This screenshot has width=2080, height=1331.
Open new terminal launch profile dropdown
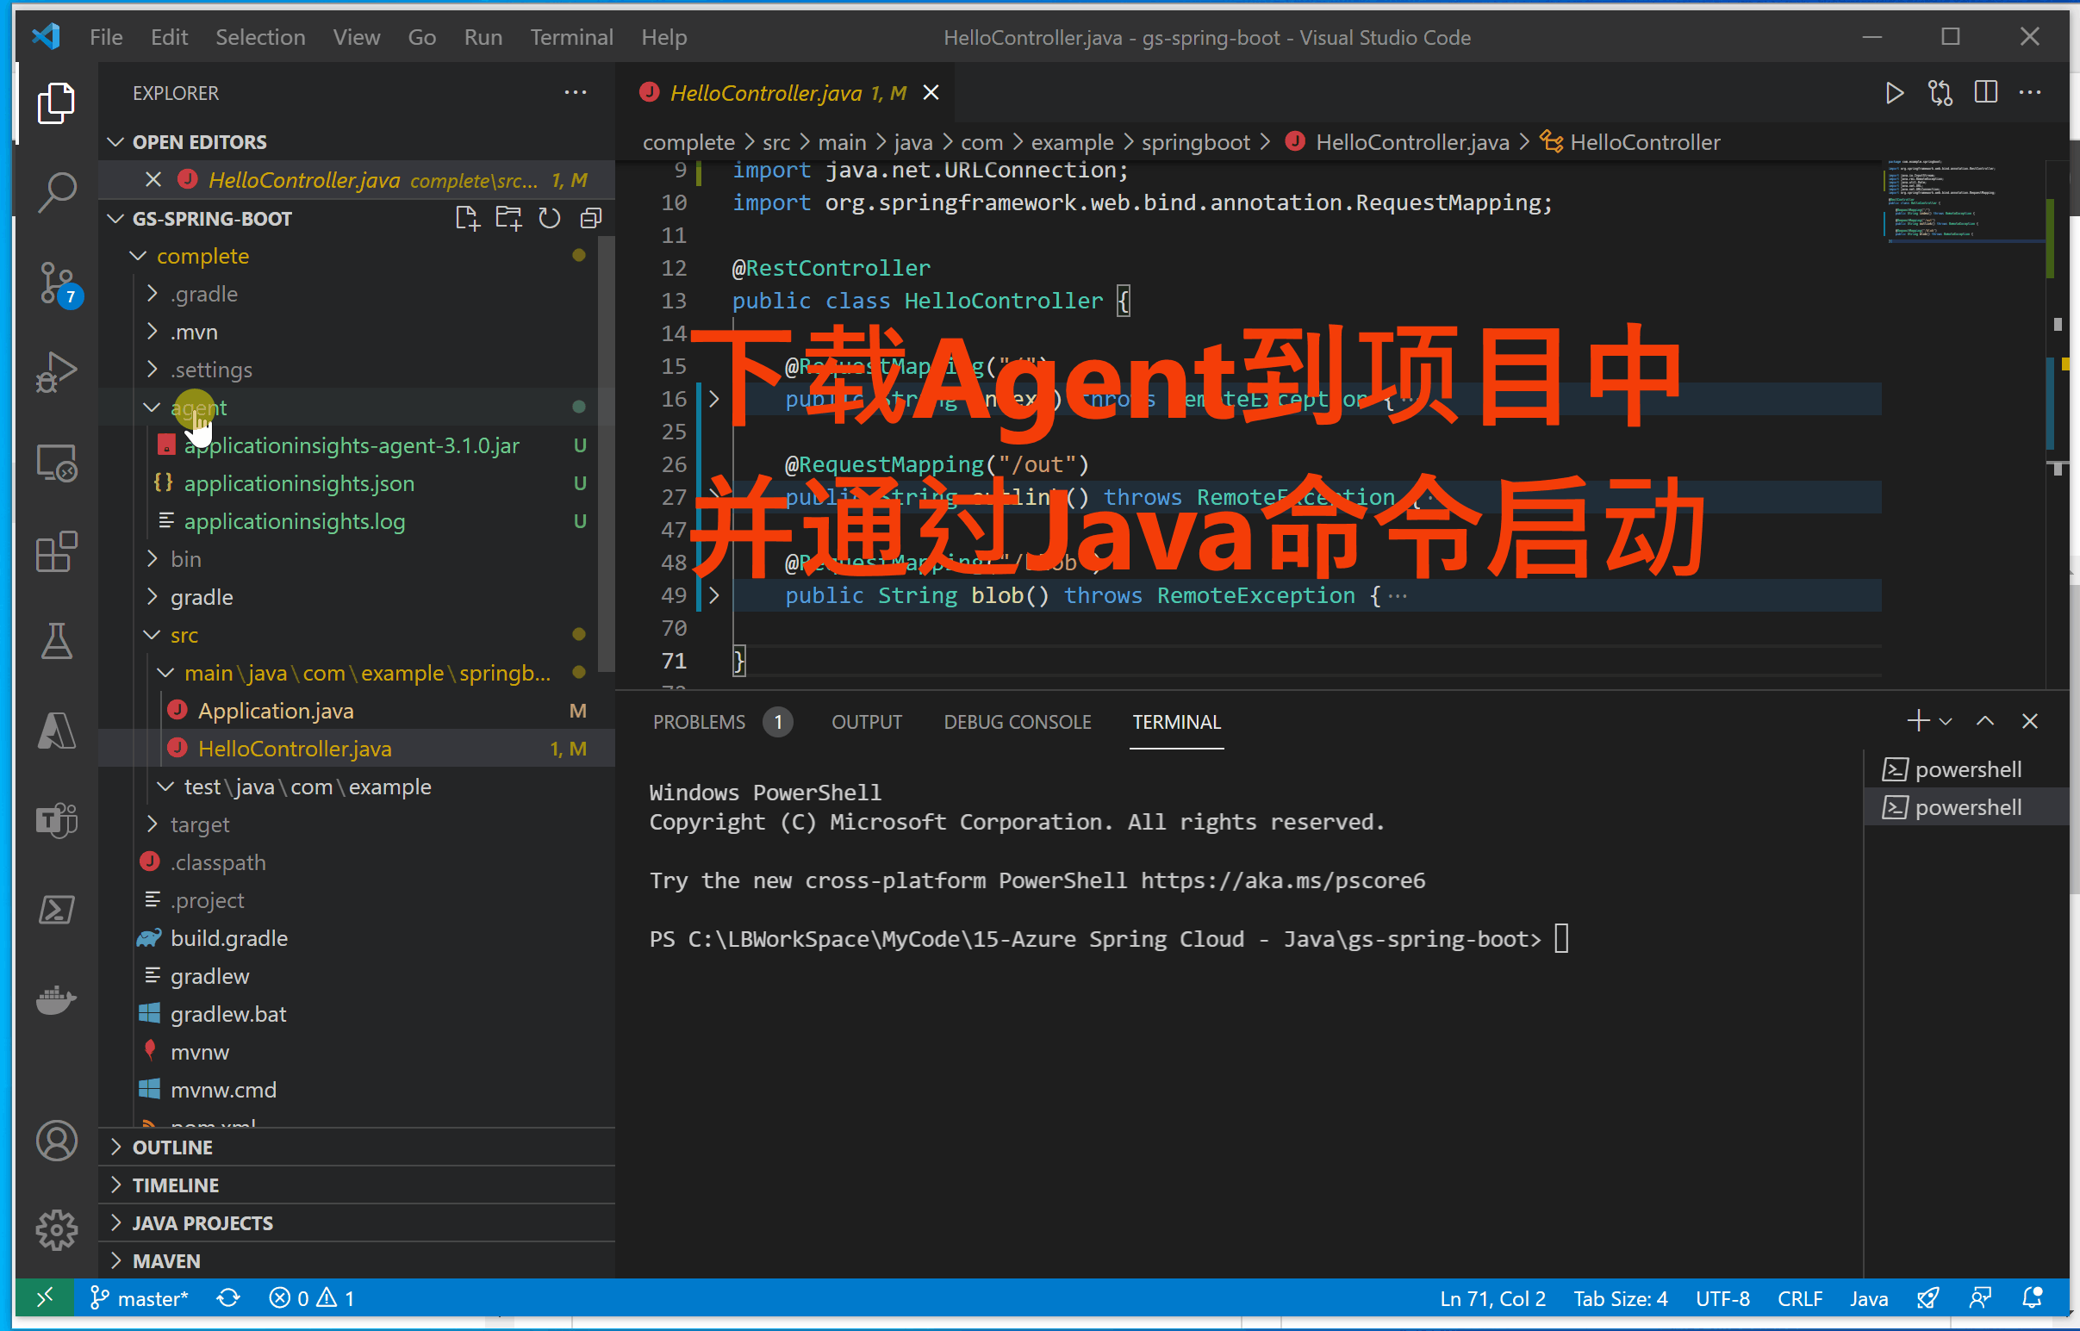(x=1946, y=721)
